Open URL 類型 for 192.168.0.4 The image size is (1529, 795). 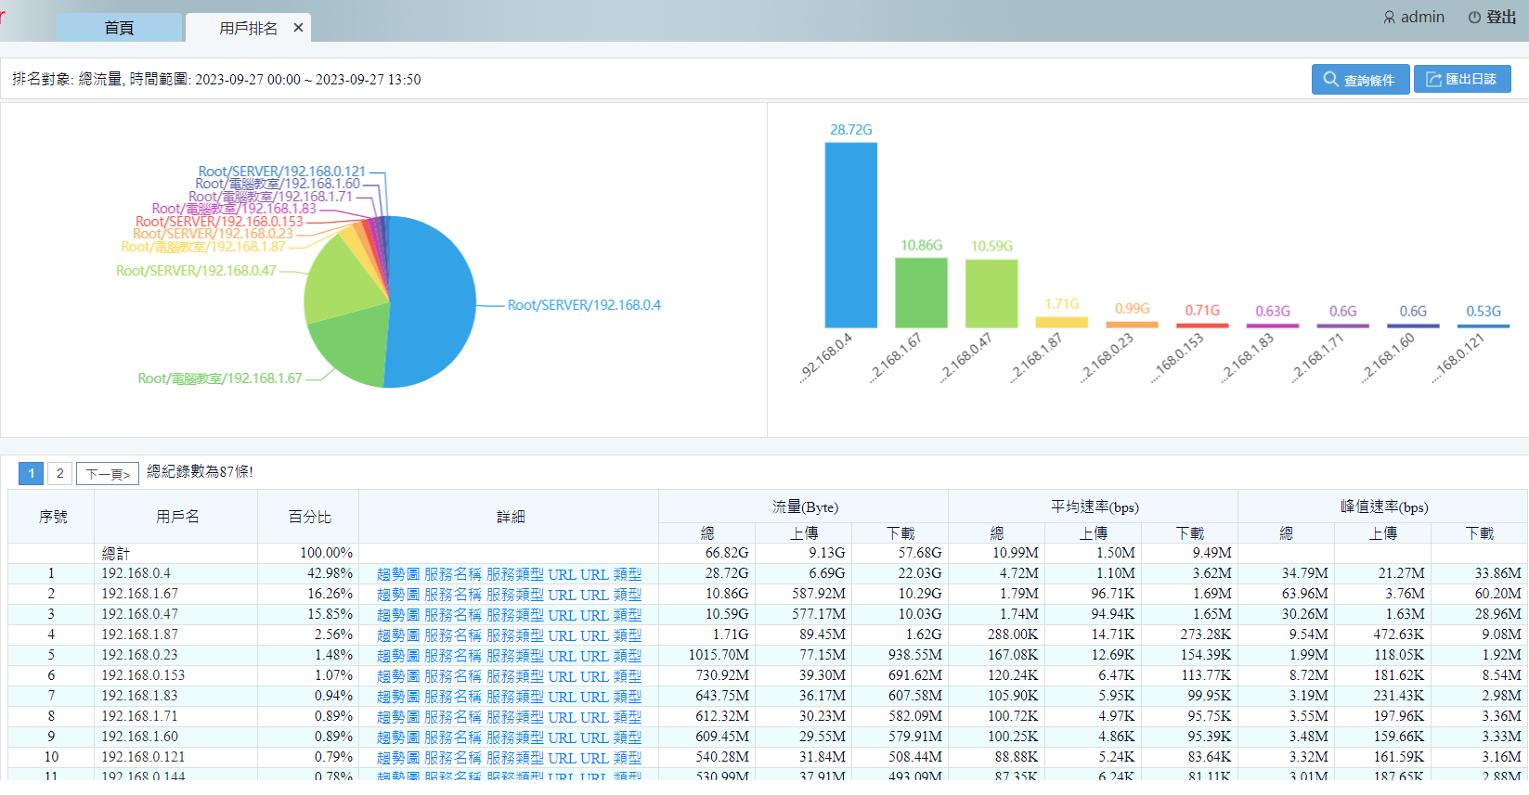click(611, 574)
